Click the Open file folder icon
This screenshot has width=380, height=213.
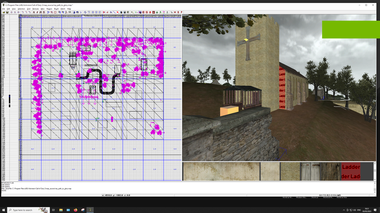point(4,12)
